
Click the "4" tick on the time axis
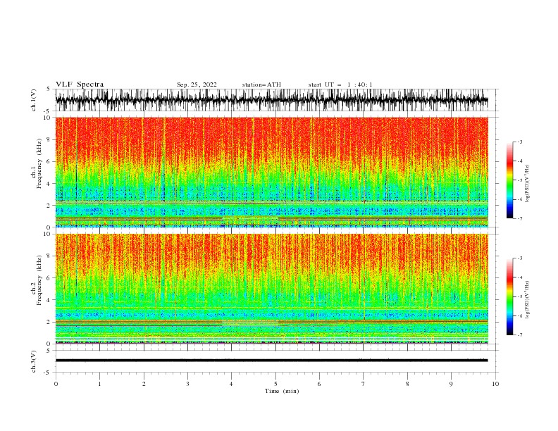(x=232, y=384)
